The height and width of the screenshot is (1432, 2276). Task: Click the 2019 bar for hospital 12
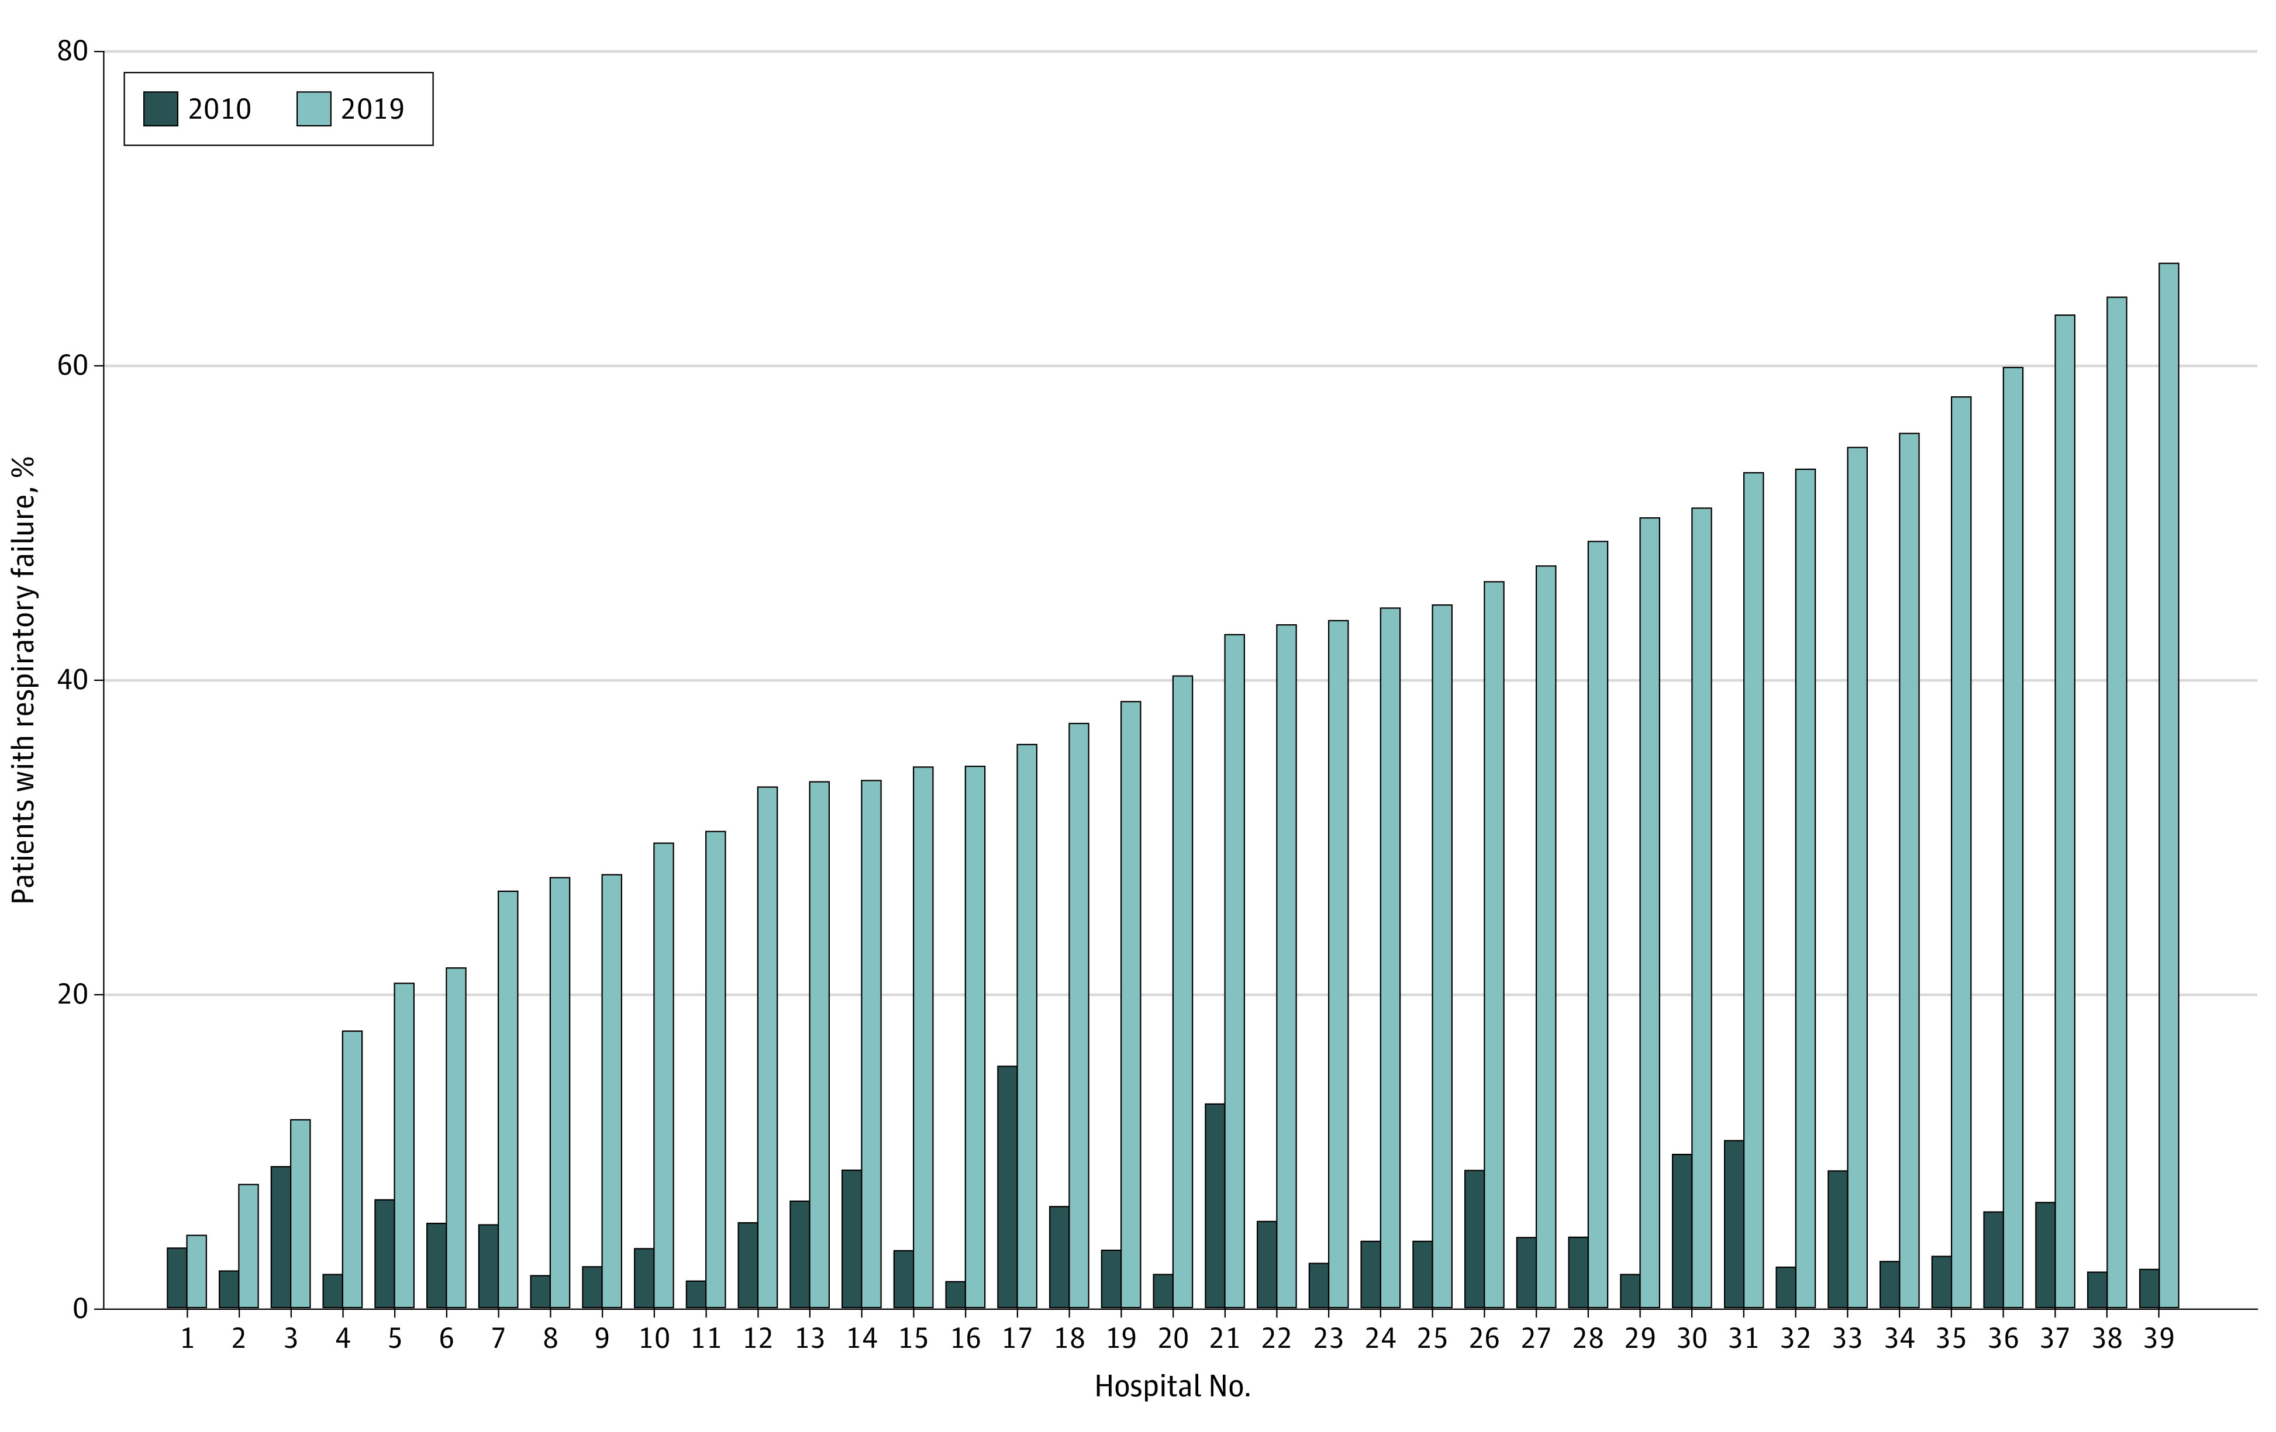point(767,1049)
